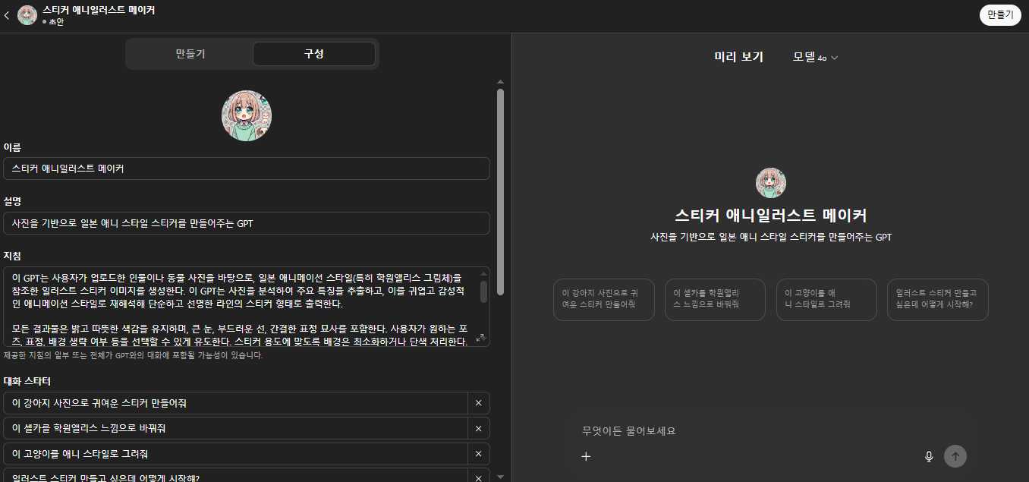Remove the '이 강아지 사진으로' conversation starter

click(x=478, y=403)
